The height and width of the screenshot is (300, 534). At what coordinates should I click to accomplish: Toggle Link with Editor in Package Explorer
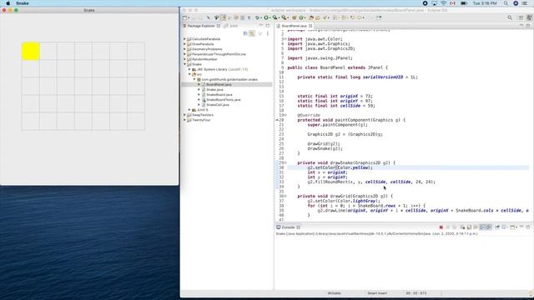pyautogui.click(x=252, y=33)
